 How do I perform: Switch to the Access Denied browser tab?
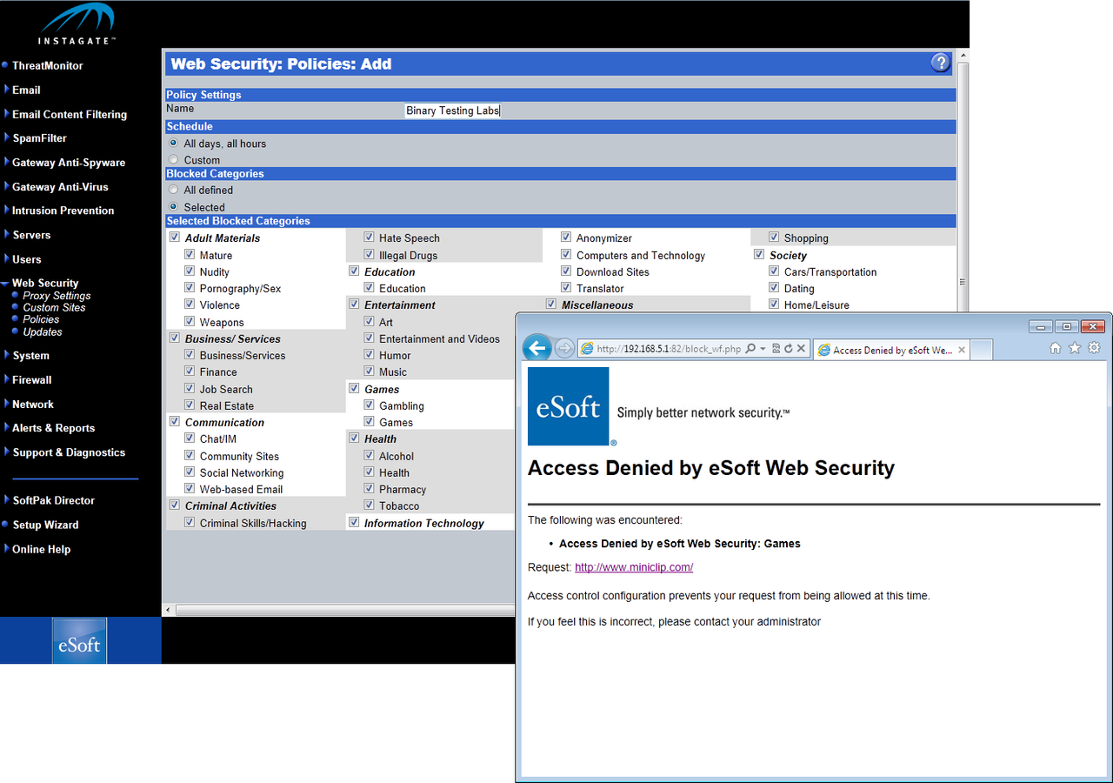[x=891, y=350]
